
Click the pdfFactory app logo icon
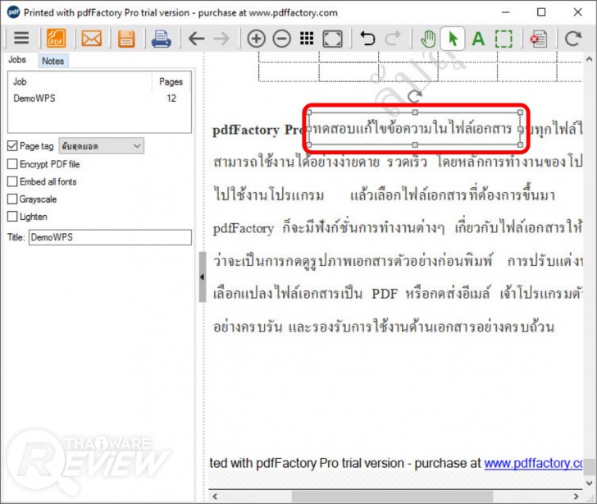[x=13, y=12]
